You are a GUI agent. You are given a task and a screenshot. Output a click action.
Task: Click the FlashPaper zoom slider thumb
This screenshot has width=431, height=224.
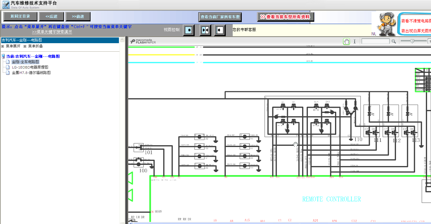coord(412,41)
